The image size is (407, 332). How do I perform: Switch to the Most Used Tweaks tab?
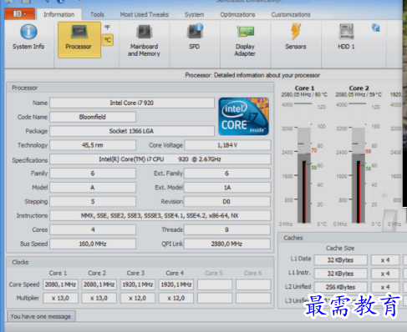point(145,14)
